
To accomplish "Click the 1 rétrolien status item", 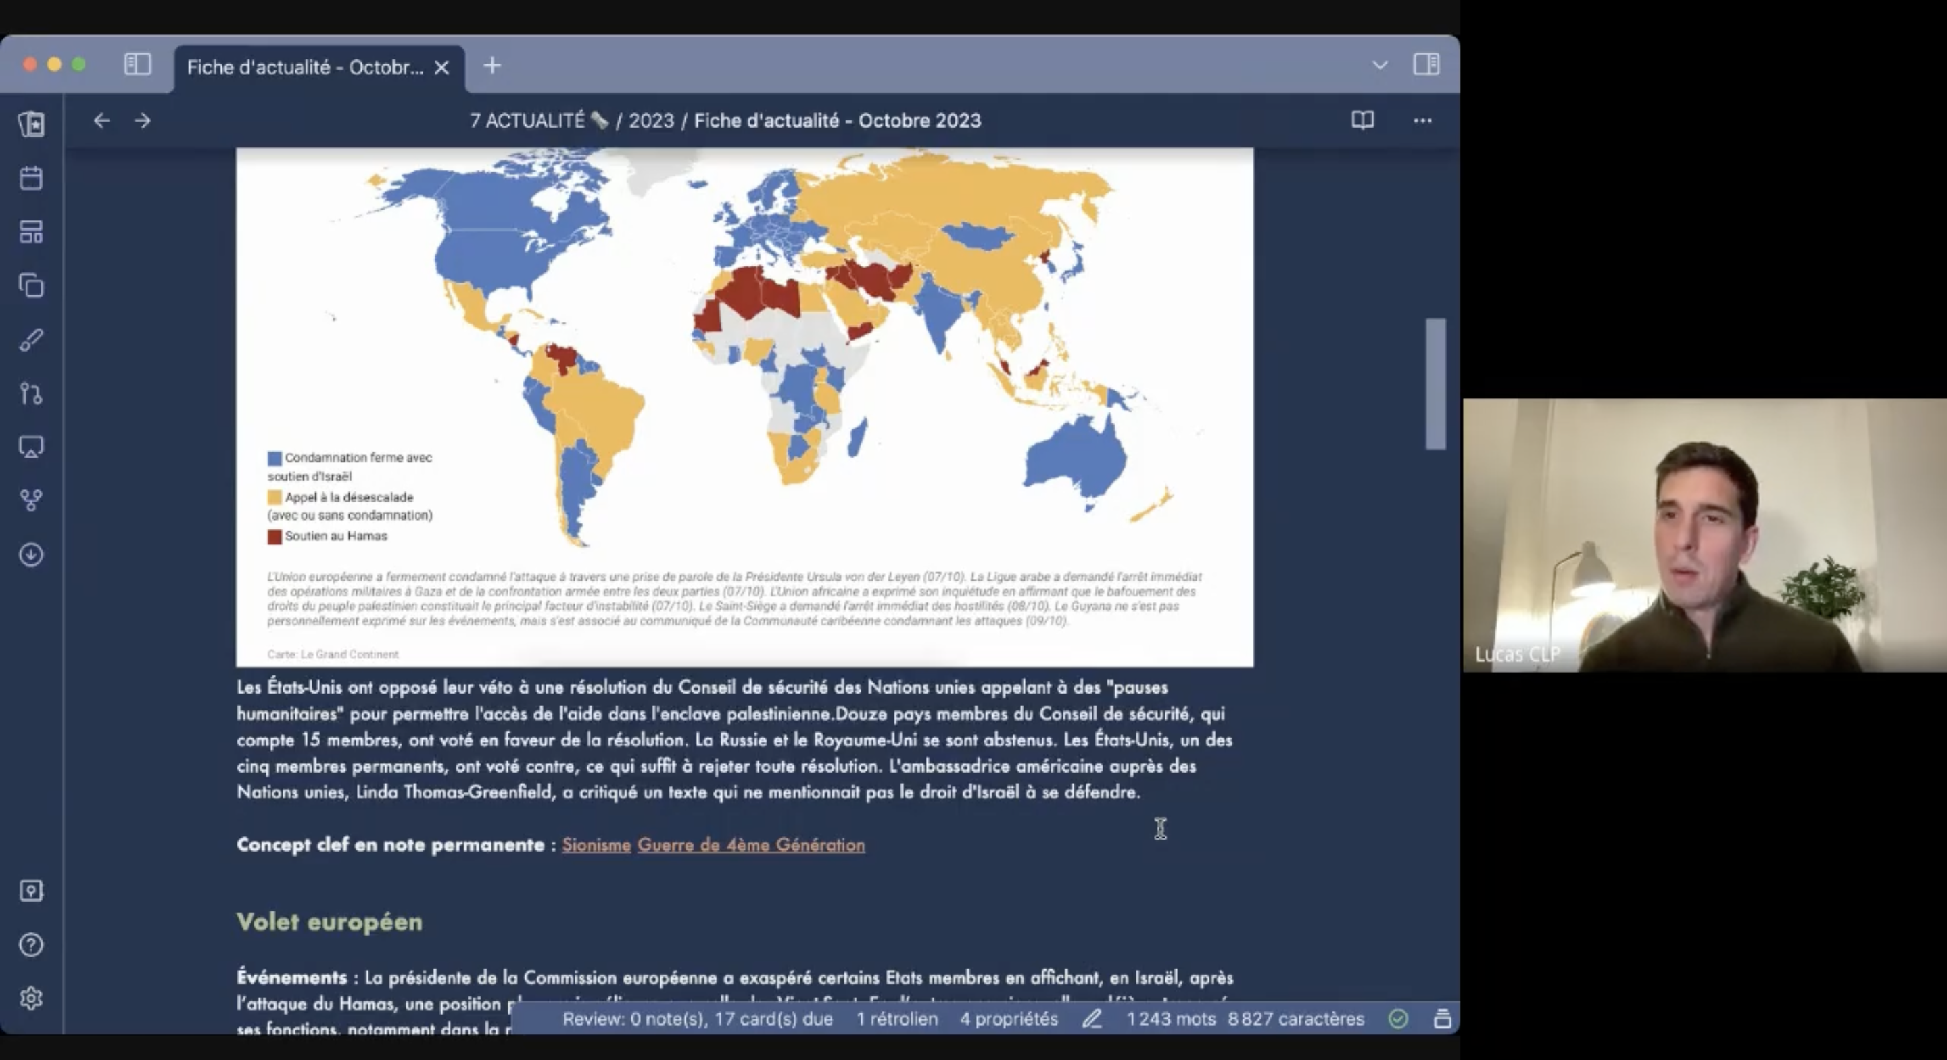I will [x=896, y=1018].
